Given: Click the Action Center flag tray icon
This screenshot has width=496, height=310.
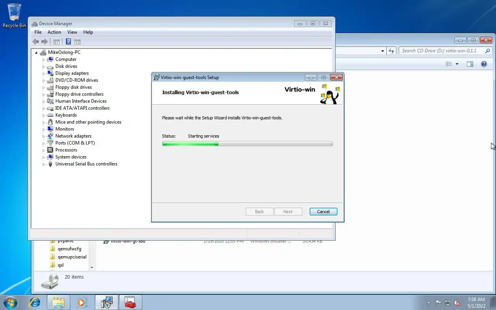Looking at the screenshot, I should [x=438, y=303].
